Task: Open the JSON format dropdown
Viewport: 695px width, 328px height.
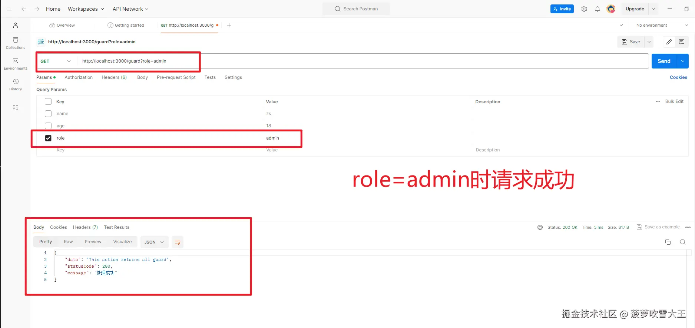Action: click(x=155, y=242)
